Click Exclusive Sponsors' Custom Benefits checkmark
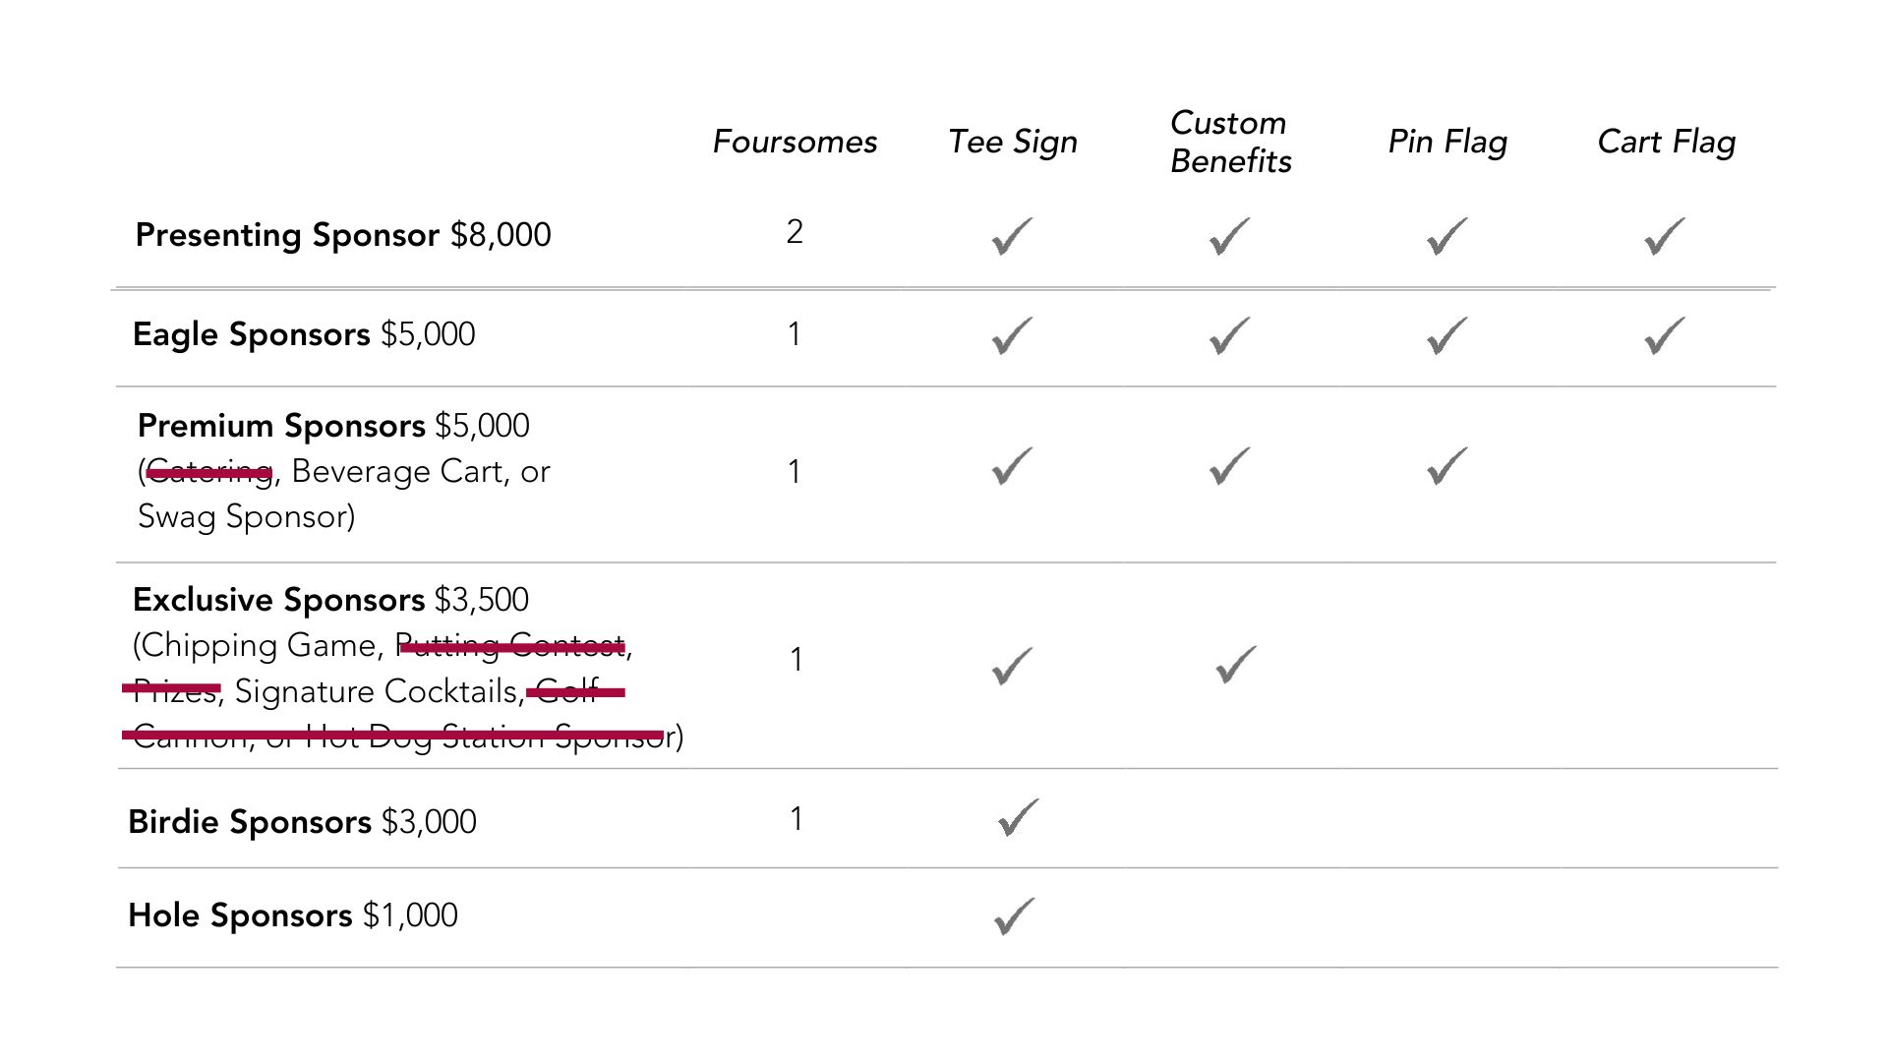Screen dimensions: 1888x1062 [1236, 665]
